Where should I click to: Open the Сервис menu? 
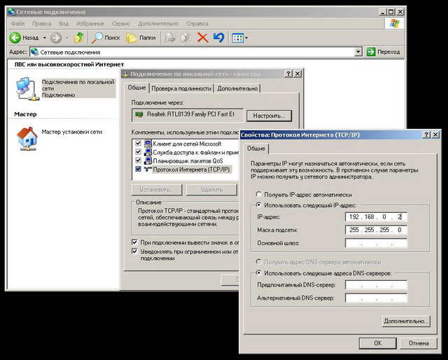click(x=122, y=23)
